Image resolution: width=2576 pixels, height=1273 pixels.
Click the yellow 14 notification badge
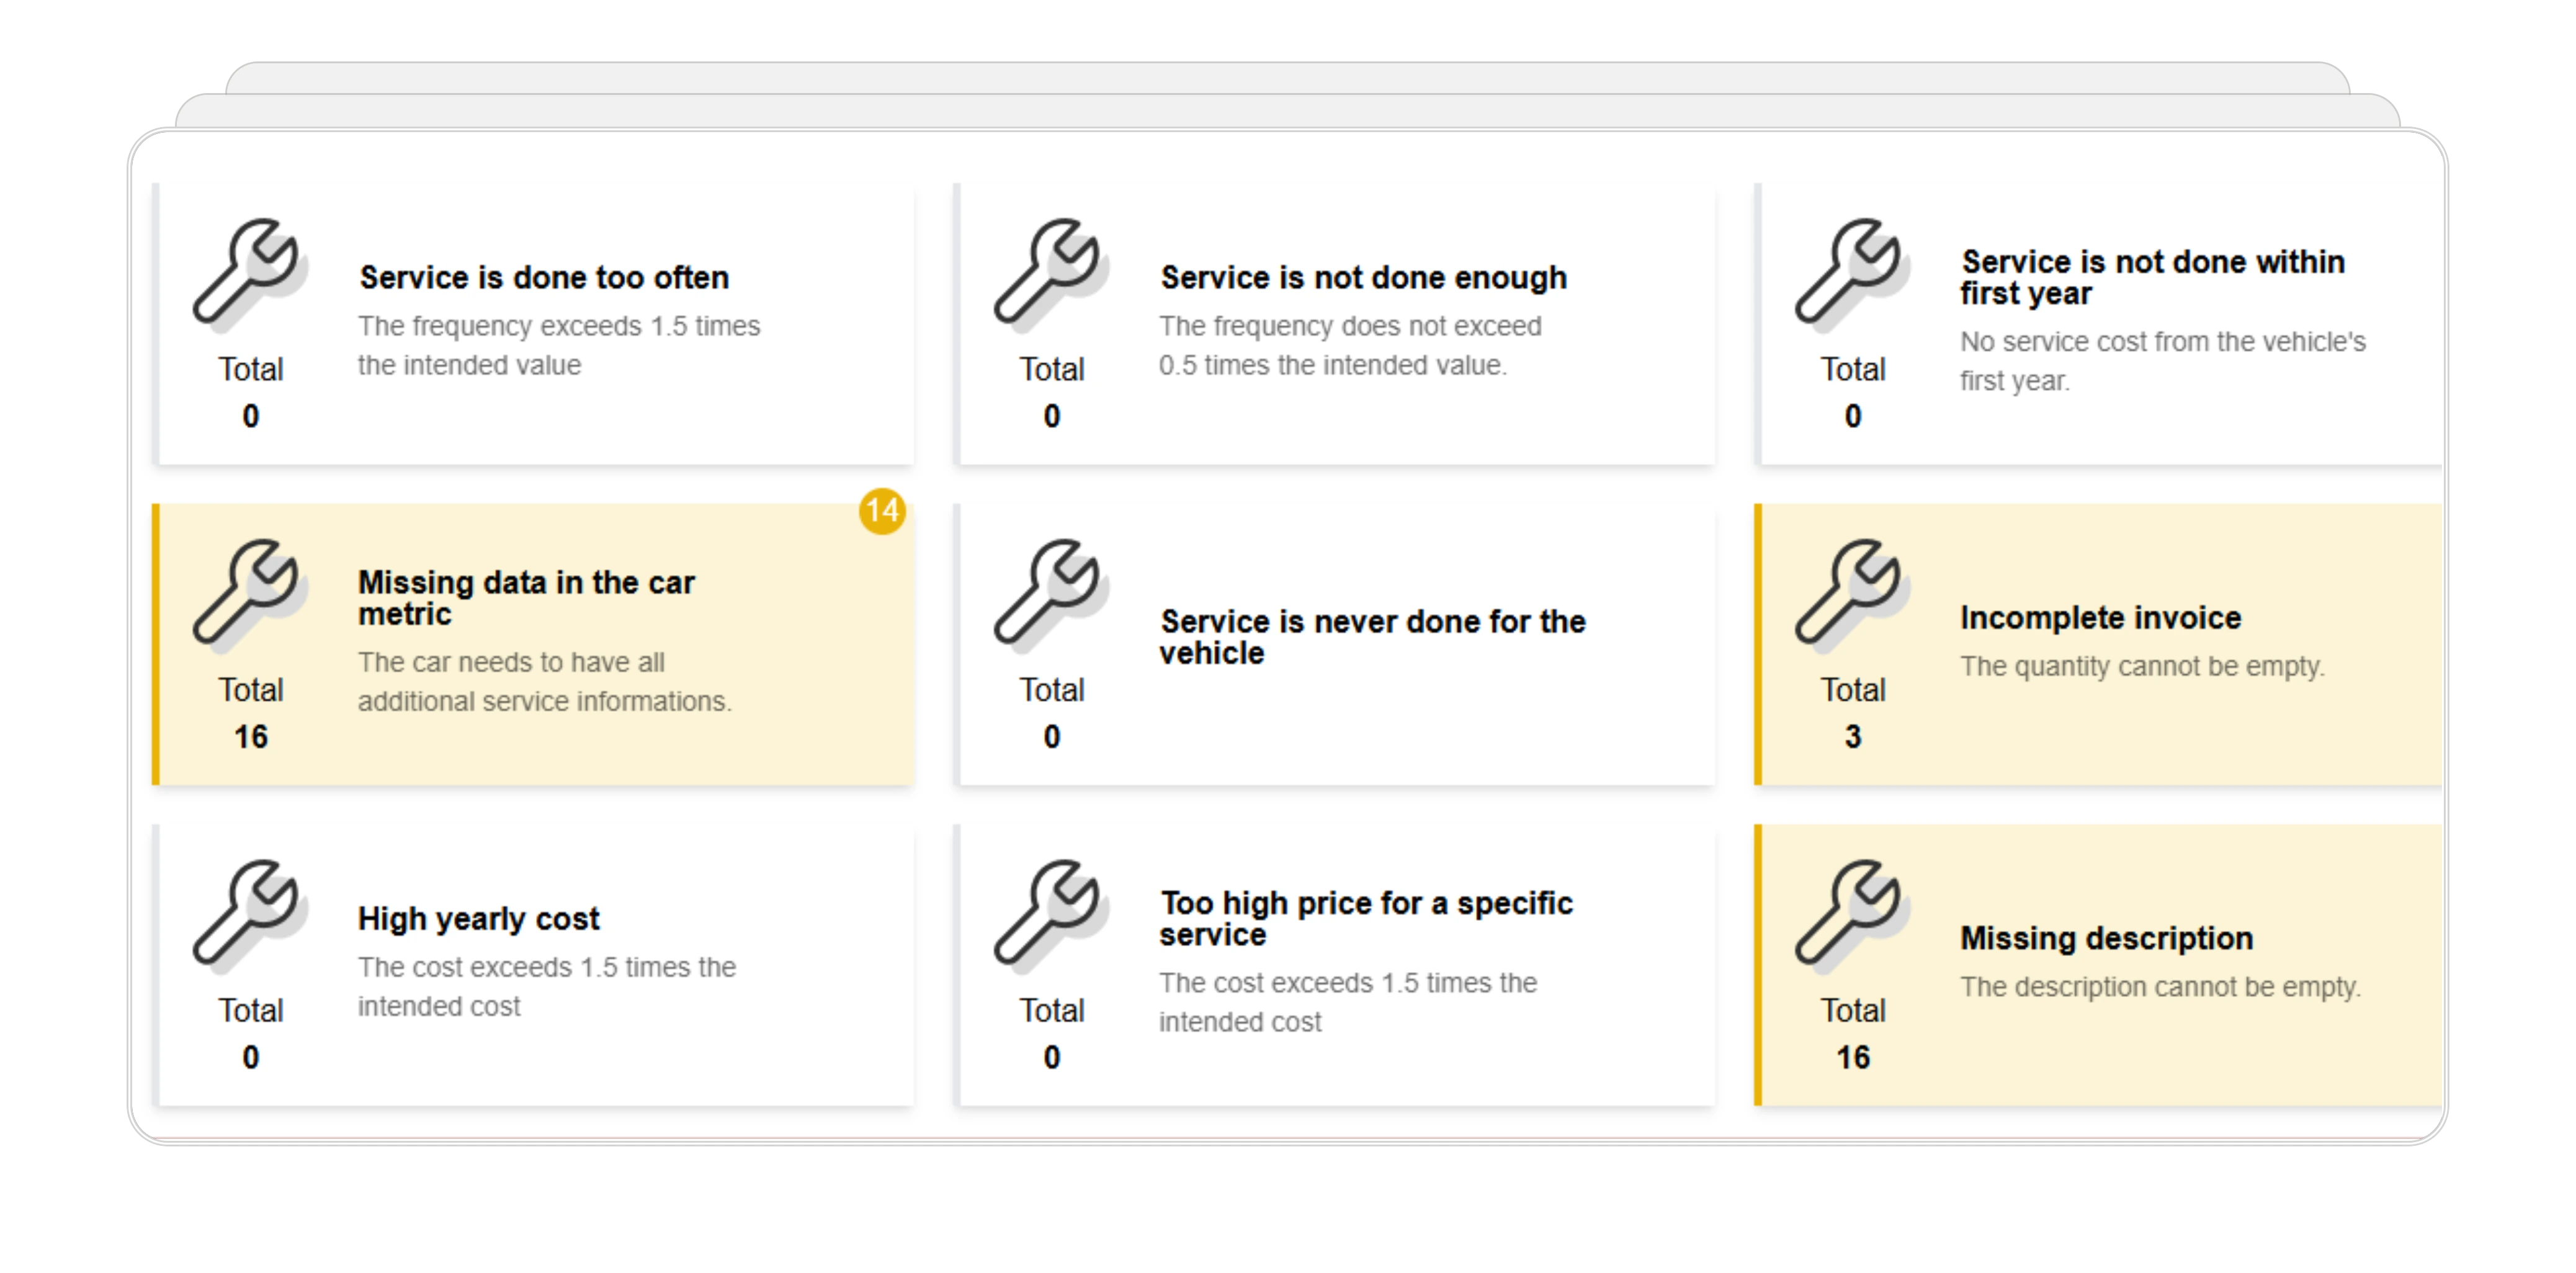point(882,511)
